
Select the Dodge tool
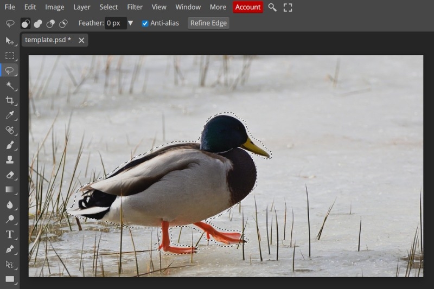click(x=10, y=219)
